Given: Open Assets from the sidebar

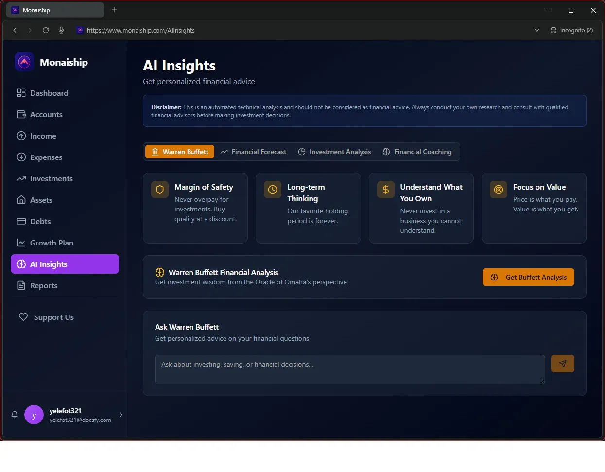Looking at the screenshot, I should click(65, 200).
